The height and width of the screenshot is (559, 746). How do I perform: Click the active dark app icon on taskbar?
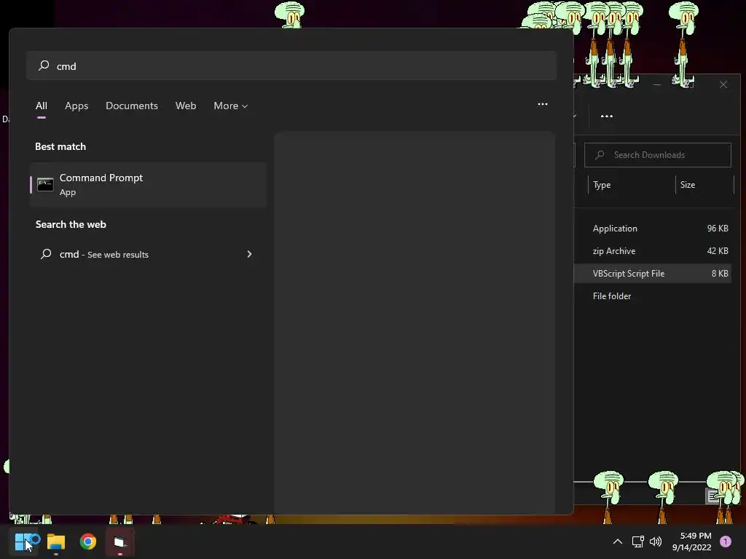[120, 542]
